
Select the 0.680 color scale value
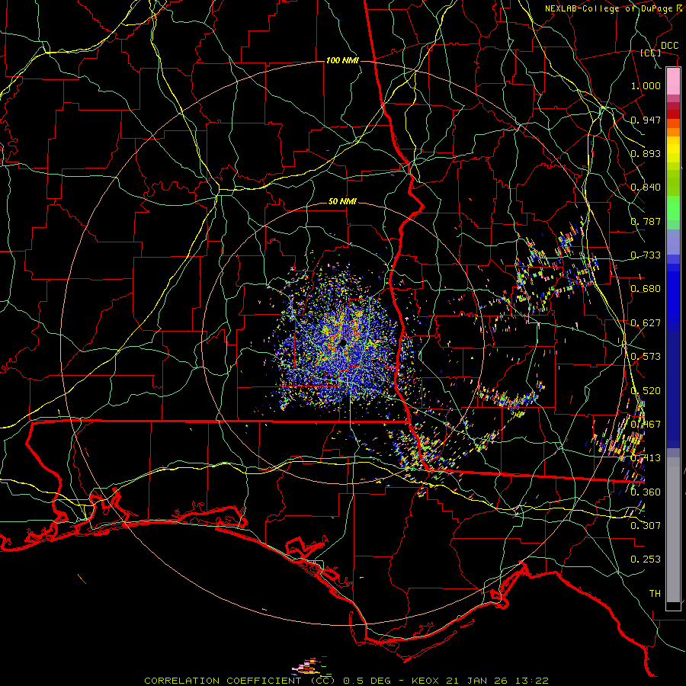point(646,289)
